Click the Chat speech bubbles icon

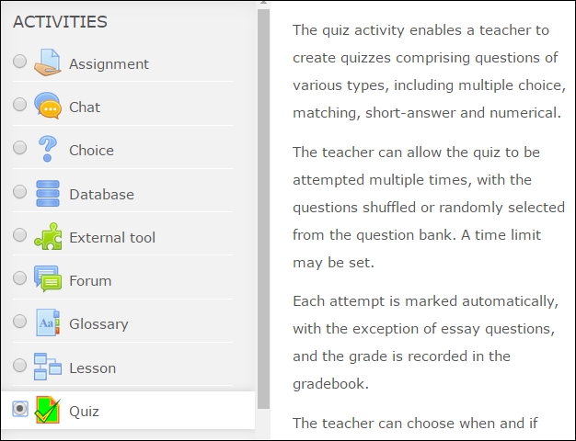coord(48,106)
